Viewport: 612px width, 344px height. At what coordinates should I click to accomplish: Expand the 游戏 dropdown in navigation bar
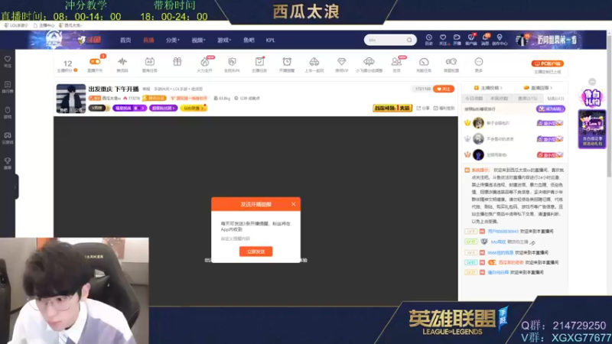point(224,41)
